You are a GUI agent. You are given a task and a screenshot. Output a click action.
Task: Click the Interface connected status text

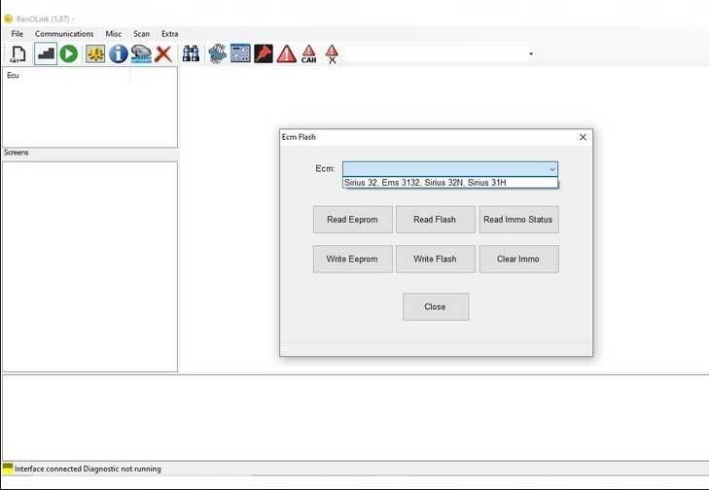88,470
